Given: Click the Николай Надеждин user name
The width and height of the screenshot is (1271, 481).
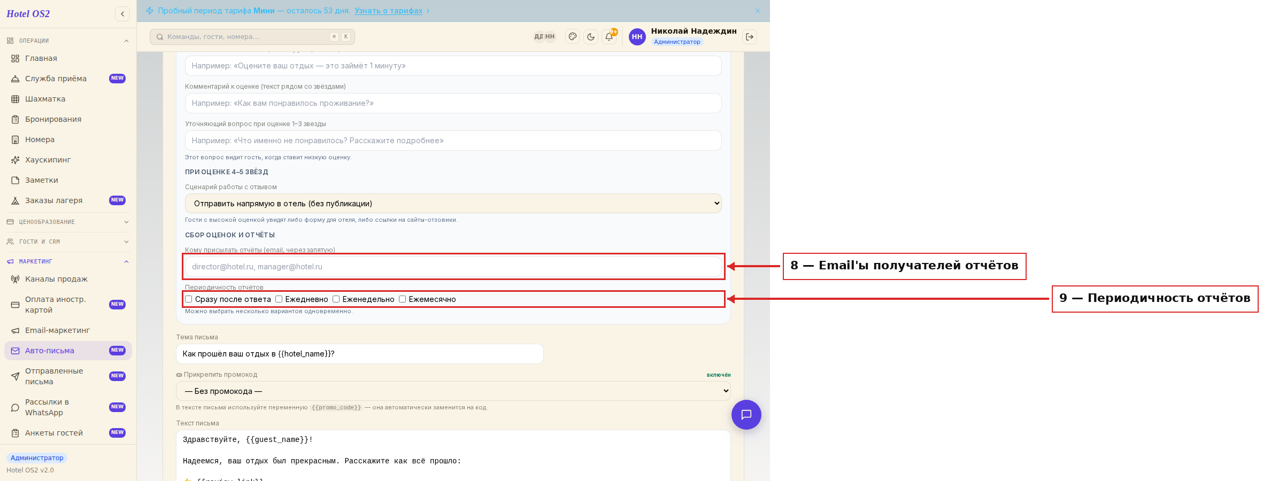Looking at the screenshot, I should (x=694, y=31).
